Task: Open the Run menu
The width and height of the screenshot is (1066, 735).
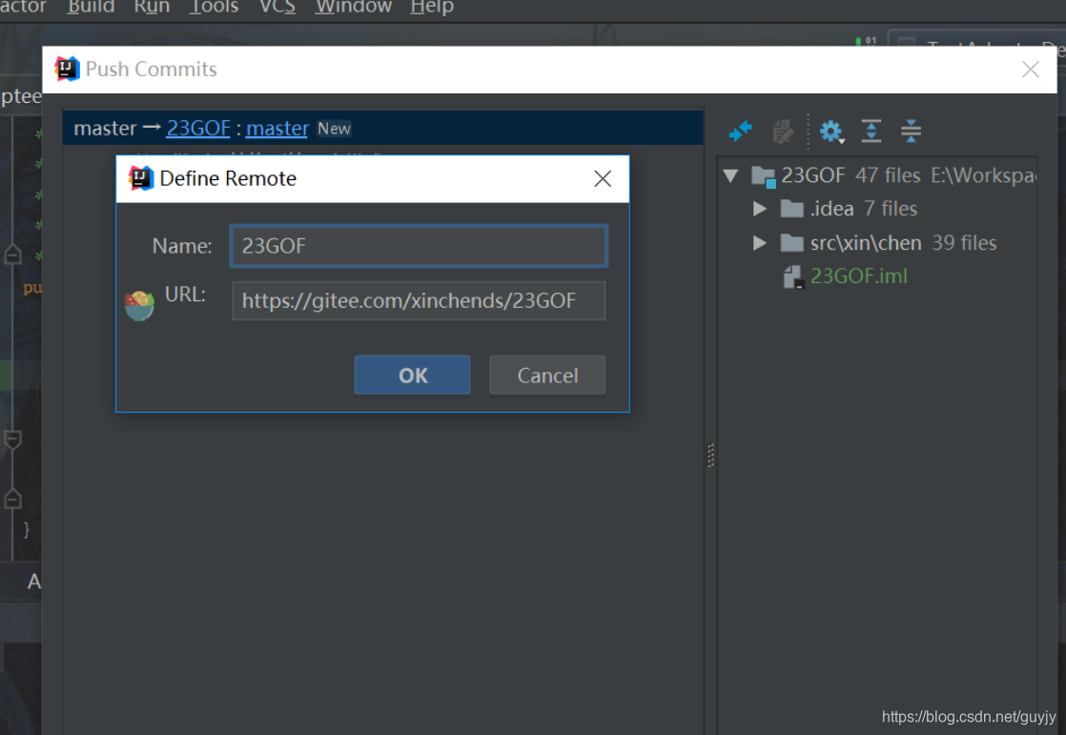Action: tap(152, 7)
